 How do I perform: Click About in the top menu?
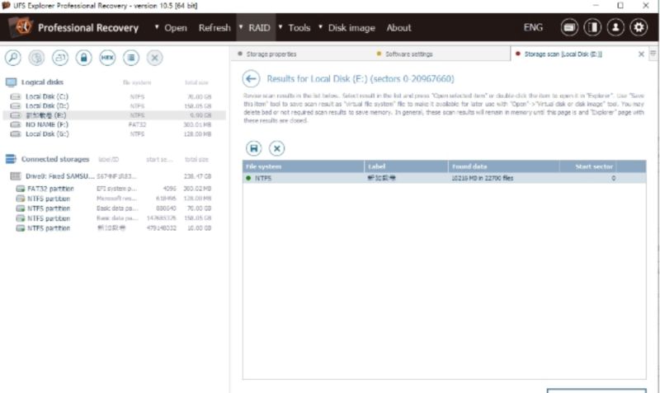tap(398, 28)
